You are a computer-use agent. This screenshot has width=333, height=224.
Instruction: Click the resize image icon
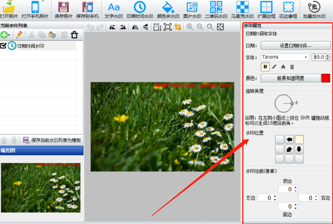pos(157,27)
